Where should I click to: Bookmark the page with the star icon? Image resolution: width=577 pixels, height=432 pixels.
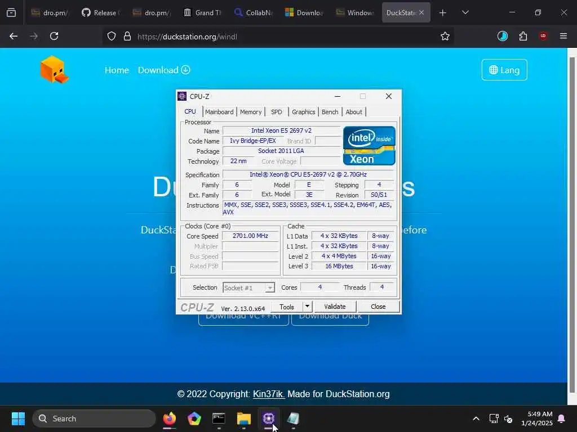(x=445, y=36)
